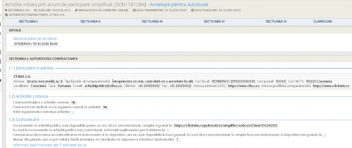Select NUTS code RO223 Constanta
352x148 pixels.
pos(319,81)
